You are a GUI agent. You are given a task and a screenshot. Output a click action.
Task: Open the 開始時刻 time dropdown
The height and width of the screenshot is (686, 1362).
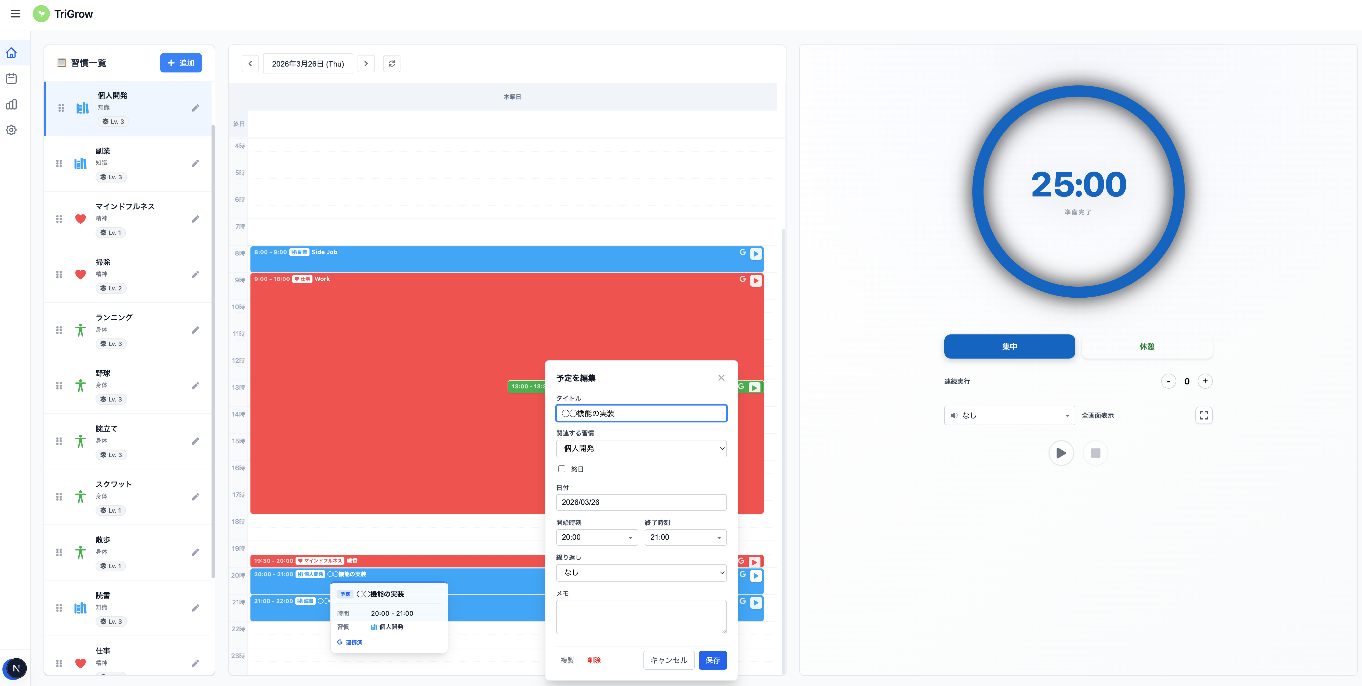596,537
